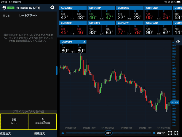Select the GBP/JPY rate tile header

tap(130, 23)
